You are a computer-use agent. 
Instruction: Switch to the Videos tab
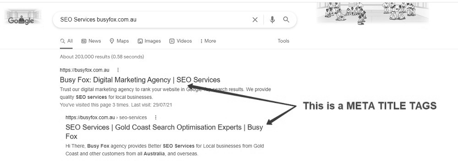click(180, 41)
